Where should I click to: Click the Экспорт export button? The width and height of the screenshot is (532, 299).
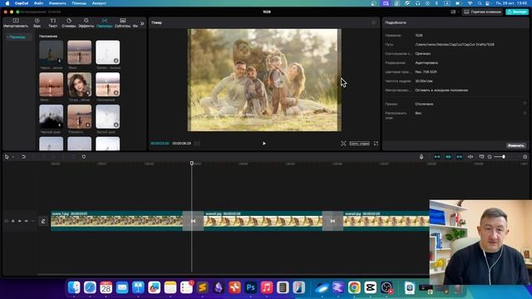point(517,12)
